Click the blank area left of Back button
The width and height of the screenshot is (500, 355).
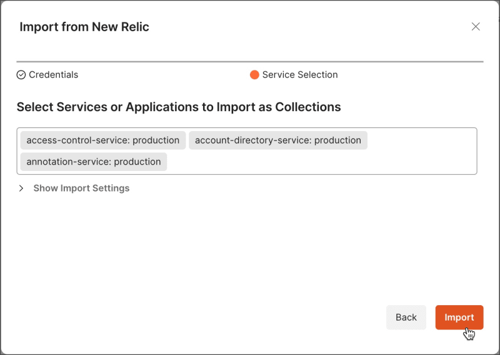[250, 317]
